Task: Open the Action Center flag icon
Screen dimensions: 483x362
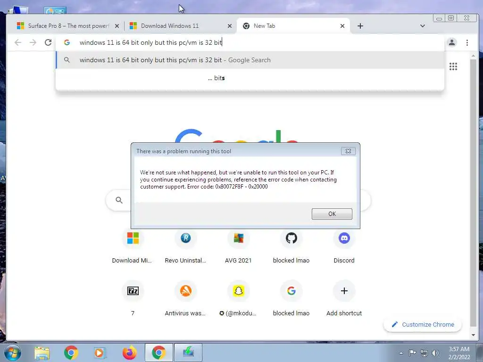Action: [x=412, y=353]
